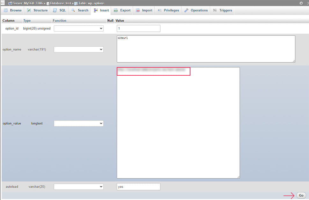Click the option_name siteurl textarea
Screen dimensions: 309x200
(x=206, y=49)
